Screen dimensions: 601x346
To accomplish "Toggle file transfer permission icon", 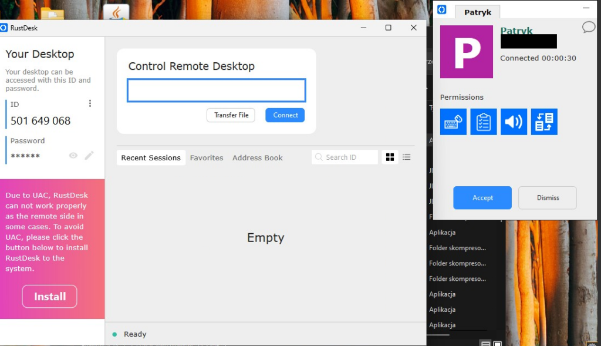I will [x=544, y=122].
